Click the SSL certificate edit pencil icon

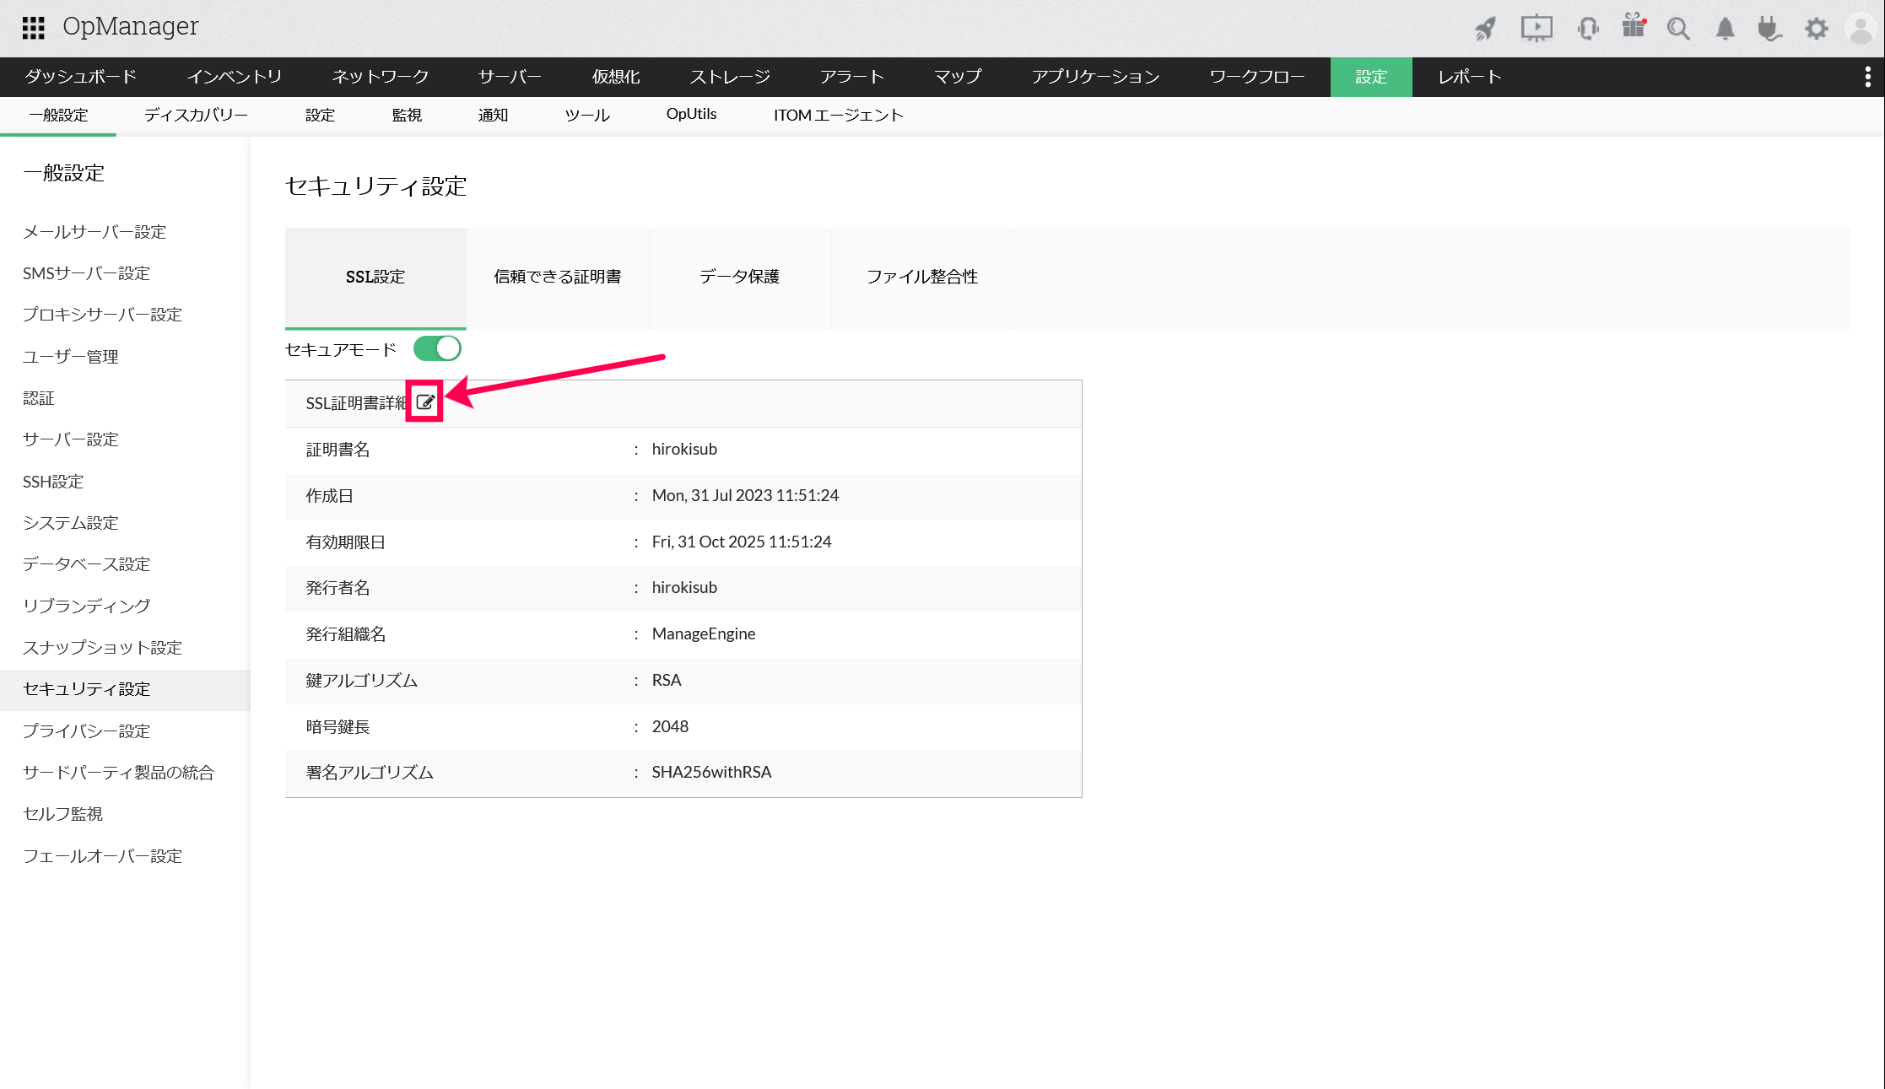pos(425,402)
